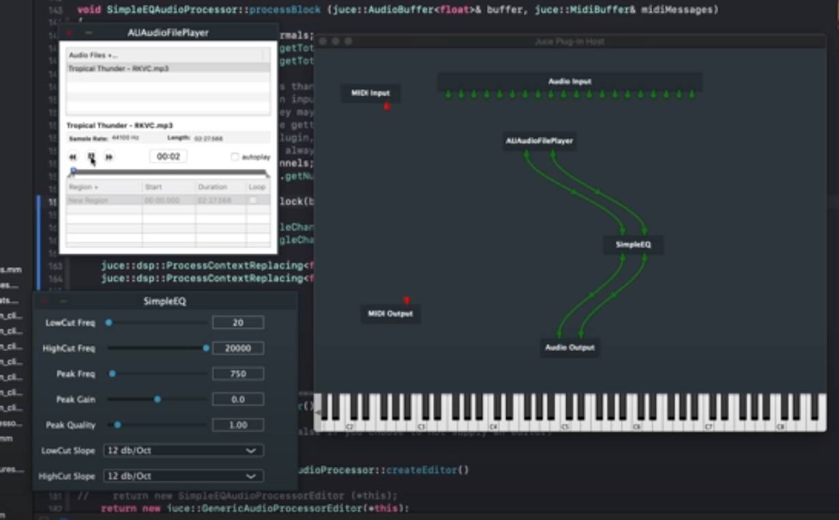Click the HighCut Freq value box showing 20000
The image size is (839, 520).
click(x=238, y=348)
